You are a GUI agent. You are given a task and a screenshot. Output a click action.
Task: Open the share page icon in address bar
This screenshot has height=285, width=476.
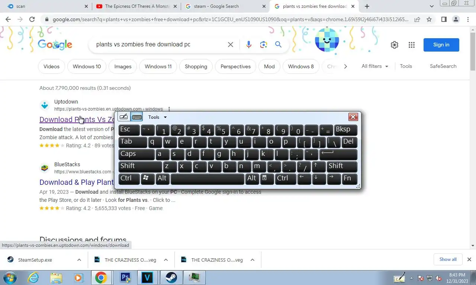click(417, 19)
